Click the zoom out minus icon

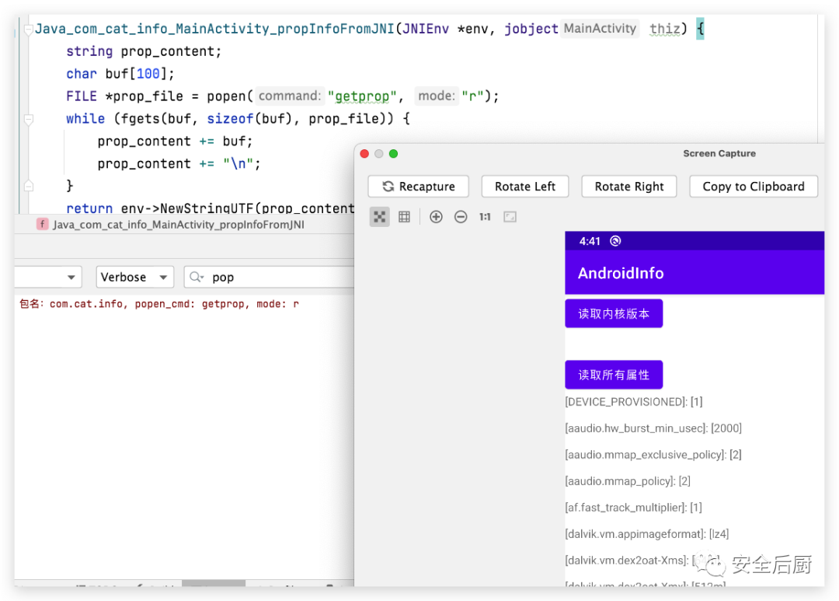click(461, 217)
